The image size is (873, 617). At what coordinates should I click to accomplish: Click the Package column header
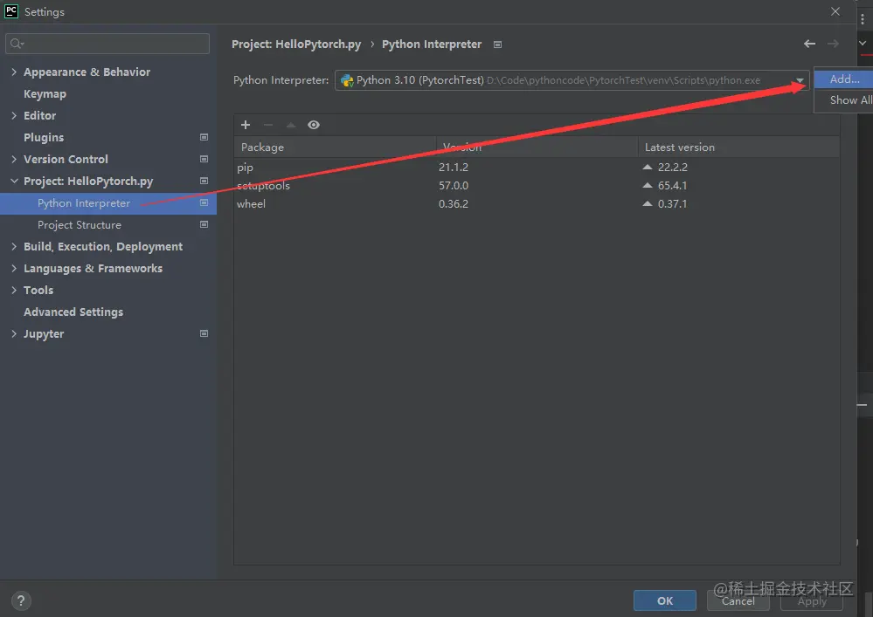pyautogui.click(x=335, y=147)
